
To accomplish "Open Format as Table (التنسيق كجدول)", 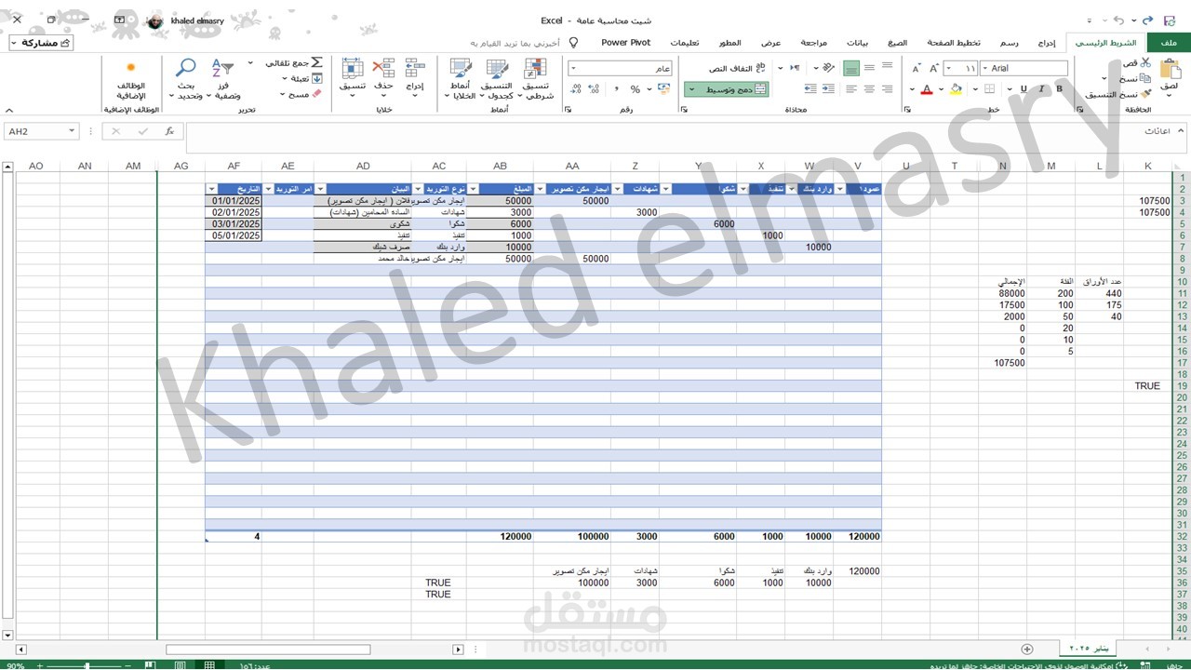I will pos(497,79).
